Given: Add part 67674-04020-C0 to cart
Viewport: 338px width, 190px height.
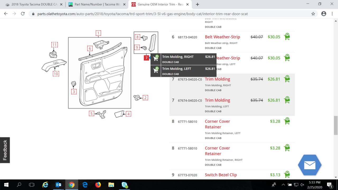Looking at the screenshot, I should pyautogui.click(x=287, y=100).
